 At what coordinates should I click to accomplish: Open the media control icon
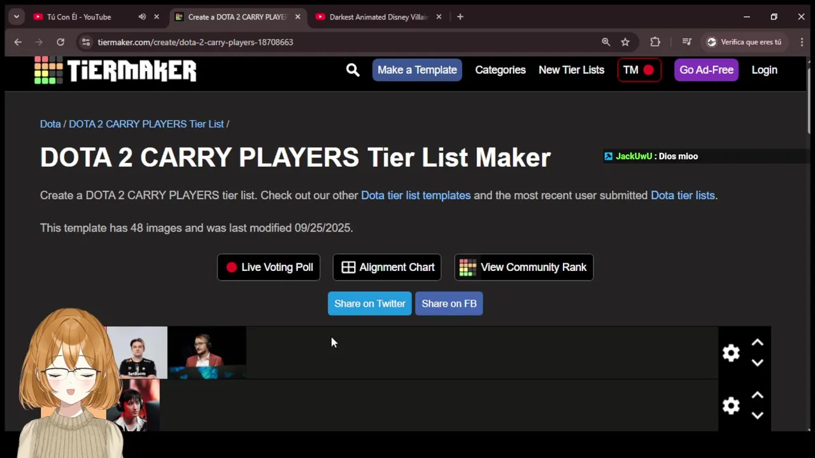point(686,42)
